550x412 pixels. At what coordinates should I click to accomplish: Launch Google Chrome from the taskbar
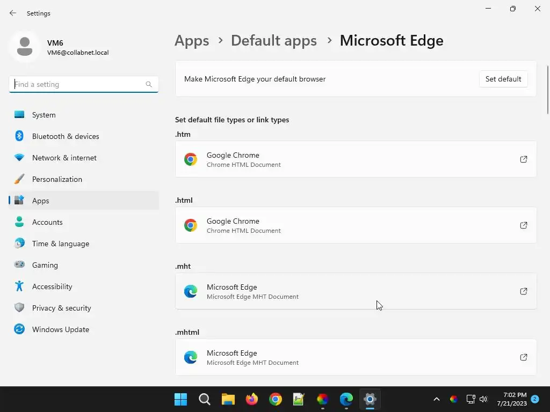(276, 399)
